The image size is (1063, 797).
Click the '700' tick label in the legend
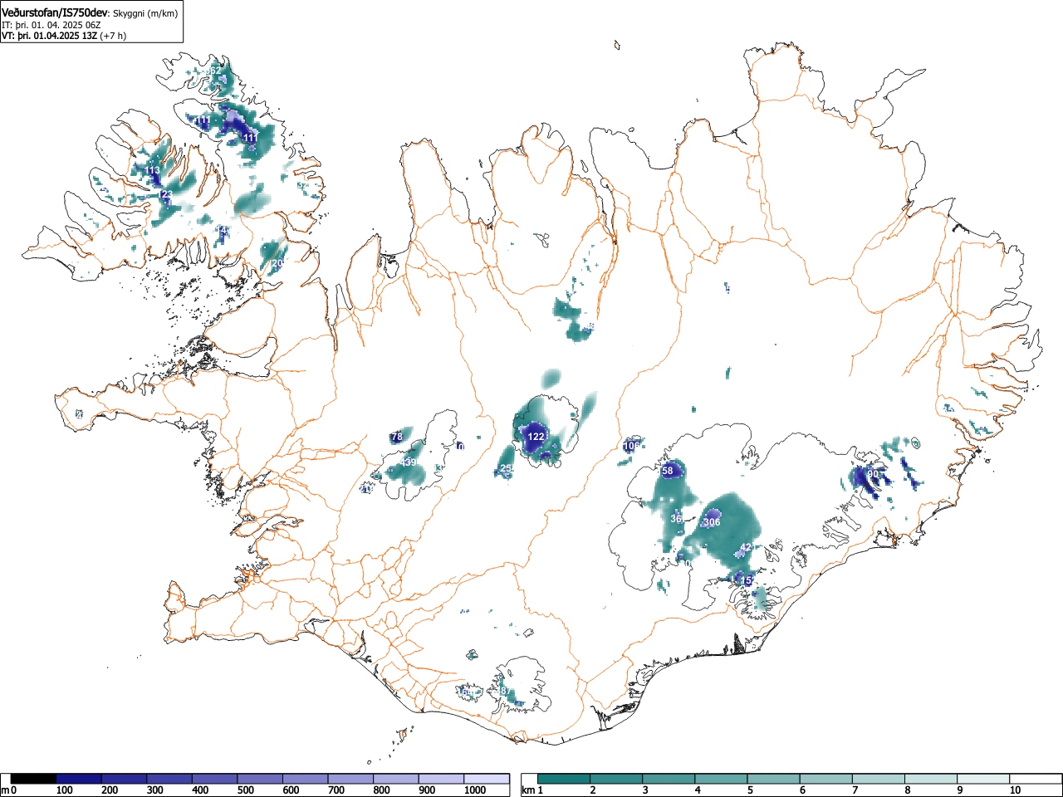(x=336, y=790)
